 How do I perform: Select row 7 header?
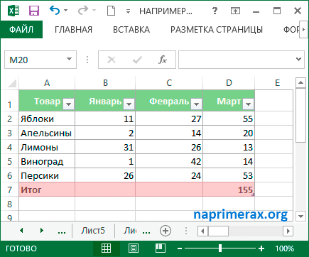pyautogui.click(x=10, y=190)
